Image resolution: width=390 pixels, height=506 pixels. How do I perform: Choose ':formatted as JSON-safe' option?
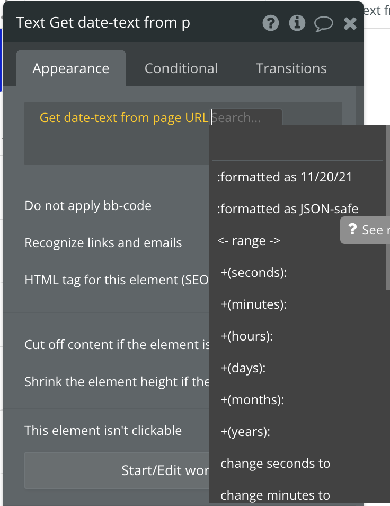(x=288, y=209)
